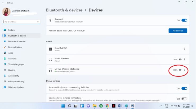Click Mi True Wireless 100% battery icon
Image resolution: width=196 pixels, height=109 pixels.
(x=180, y=70)
